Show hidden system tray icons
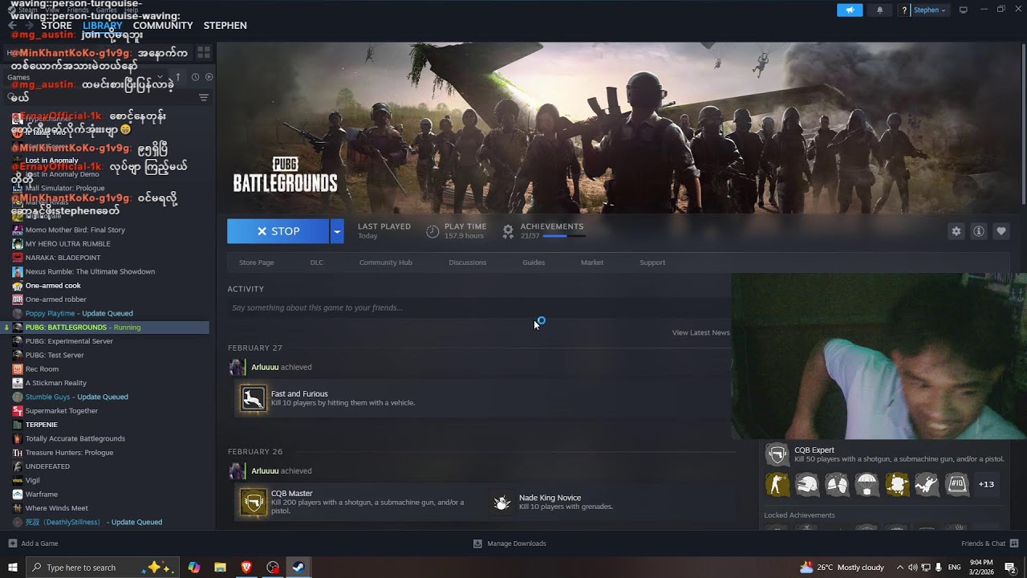Image resolution: width=1027 pixels, height=578 pixels. tap(899, 568)
